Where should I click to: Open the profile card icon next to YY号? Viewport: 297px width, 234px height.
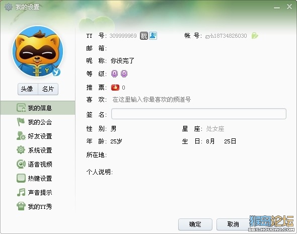pos(153,36)
